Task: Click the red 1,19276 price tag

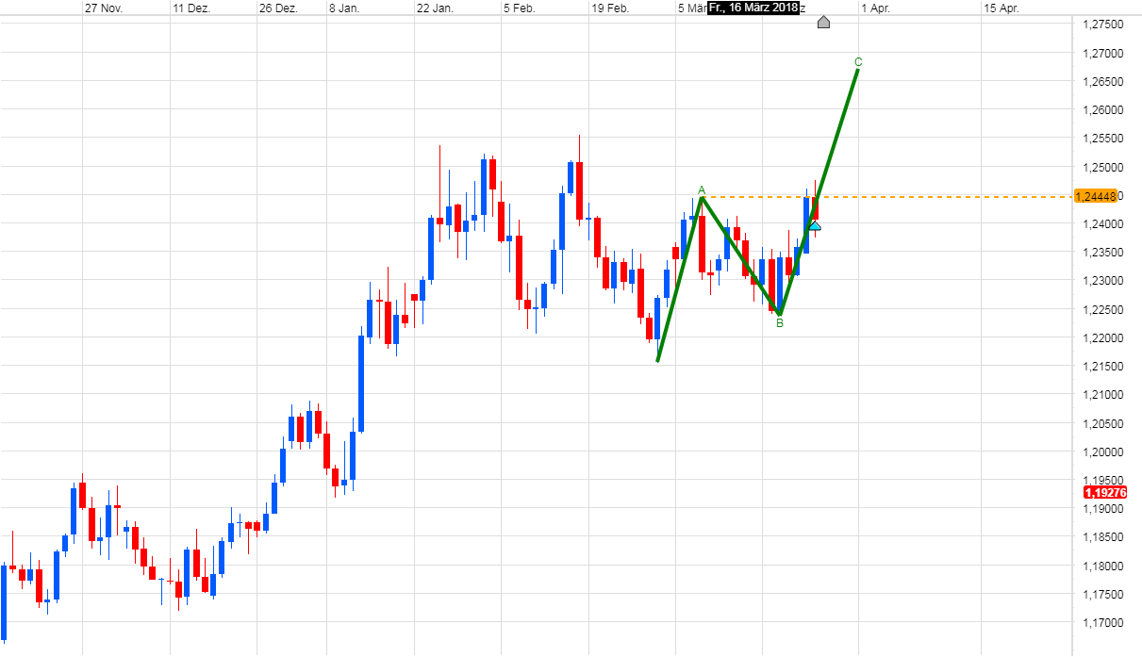Action: tap(1104, 493)
